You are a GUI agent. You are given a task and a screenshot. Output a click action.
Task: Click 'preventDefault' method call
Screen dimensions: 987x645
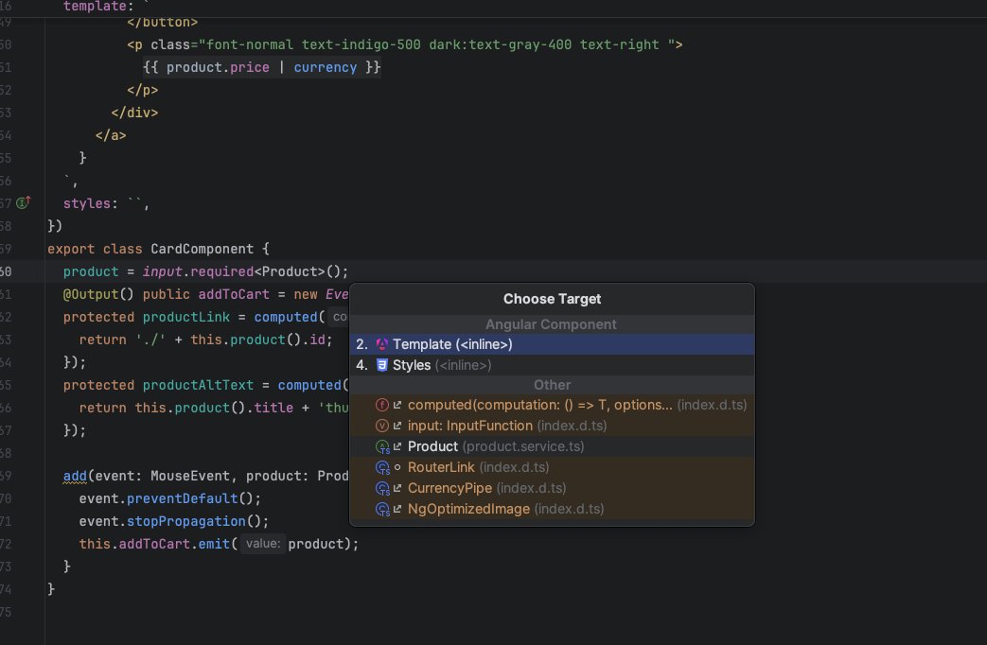(x=182, y=498)
